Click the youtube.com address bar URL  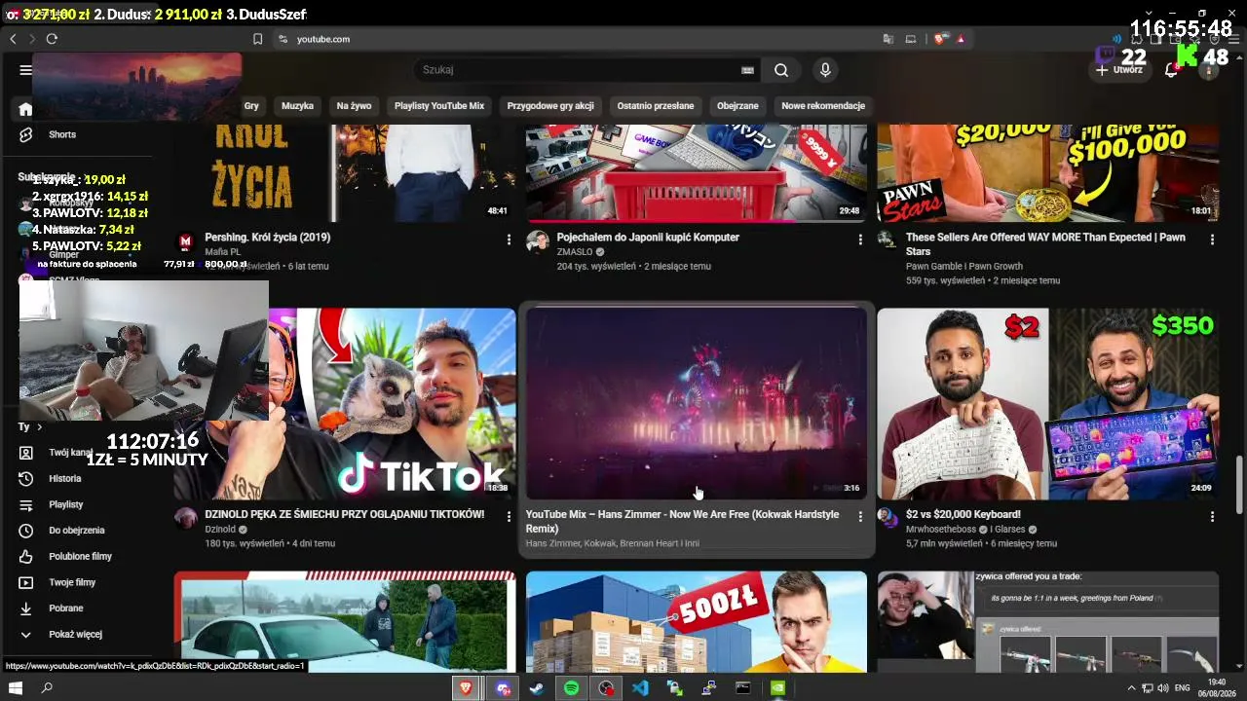click(323, 39)
